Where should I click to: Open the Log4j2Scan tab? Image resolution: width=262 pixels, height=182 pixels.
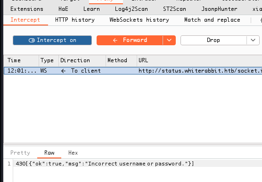click(x=131, y=9)
